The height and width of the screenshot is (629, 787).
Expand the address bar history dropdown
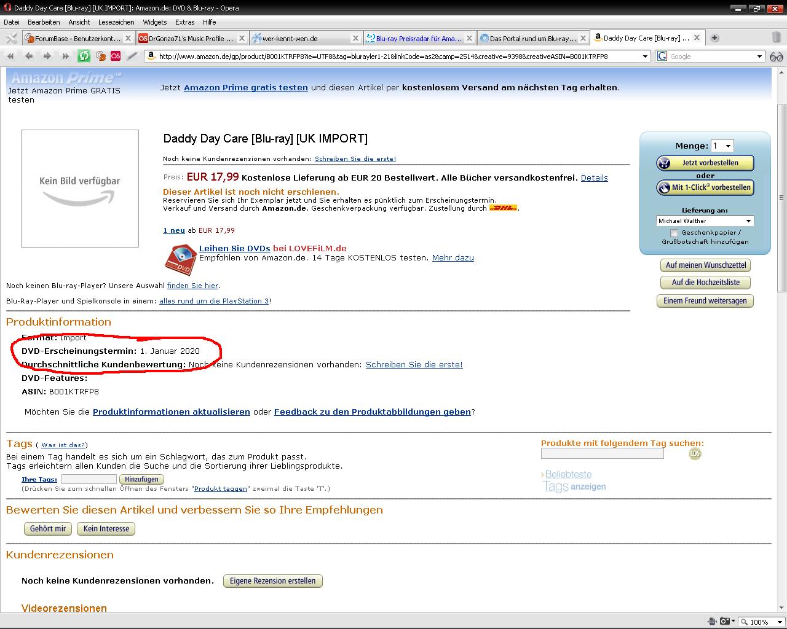click(645, 56)
